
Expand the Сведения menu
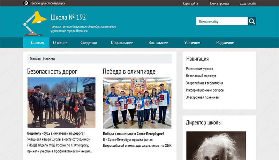click(89, 43)
